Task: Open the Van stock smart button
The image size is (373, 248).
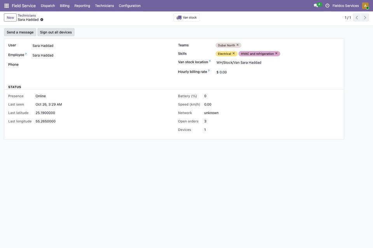Action: click(x=187, y=17)
